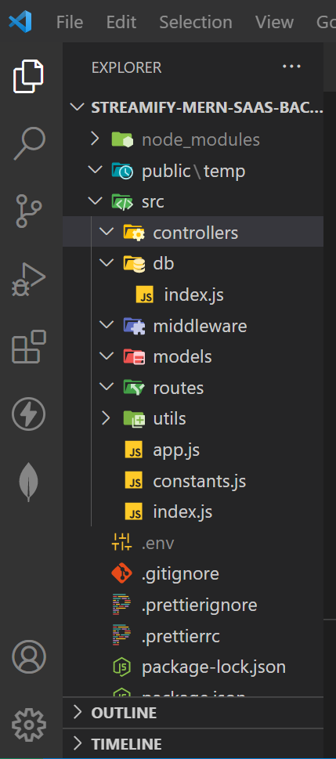
Task: Open the Source Control view
Action: coord(29,211)
